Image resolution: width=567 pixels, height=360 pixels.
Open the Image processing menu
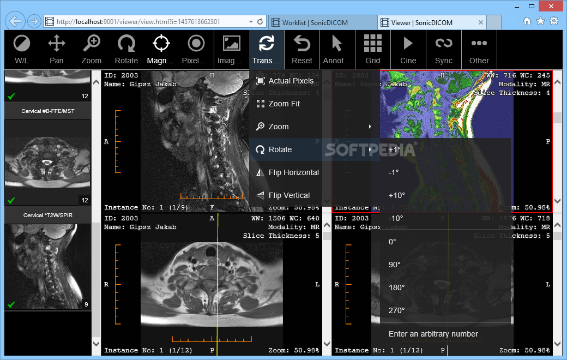(x=231, y=50)
